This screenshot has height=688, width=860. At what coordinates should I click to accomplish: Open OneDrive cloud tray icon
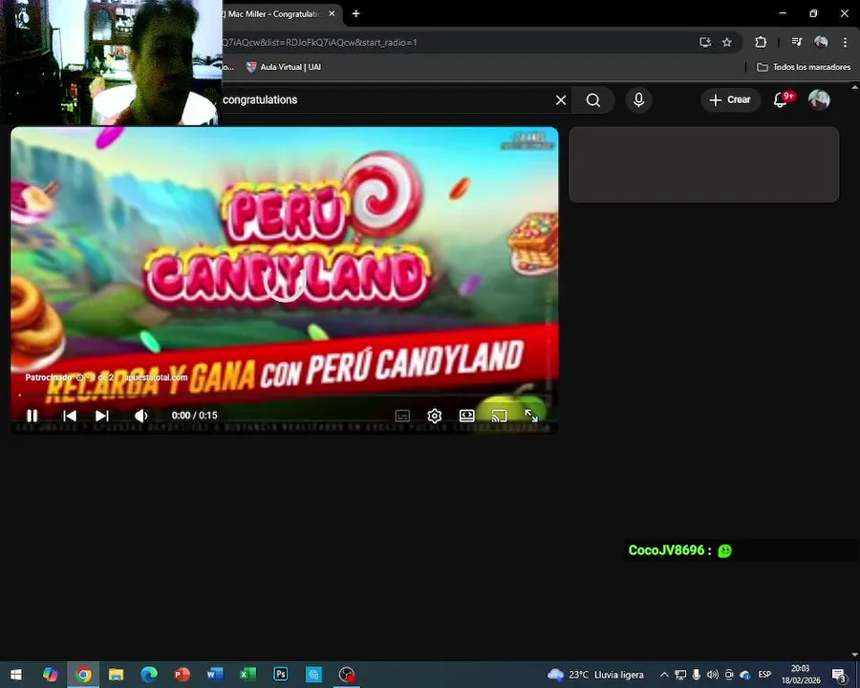[x=744, y=675]
